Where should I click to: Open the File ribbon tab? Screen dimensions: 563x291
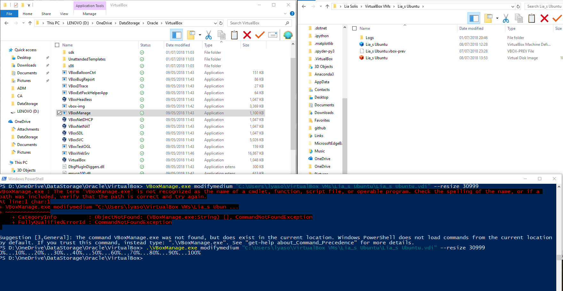click(9, 14)
